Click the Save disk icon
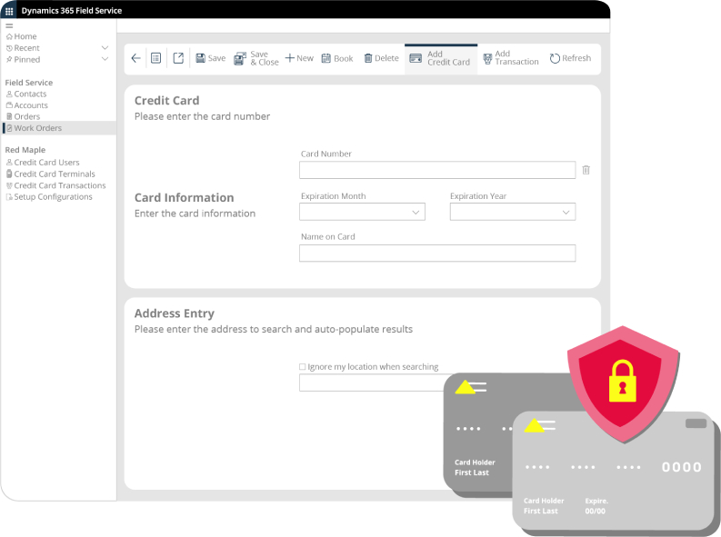The height and width of the screenshot is (537, 721). pyautogui.click(x=201, y=58)
